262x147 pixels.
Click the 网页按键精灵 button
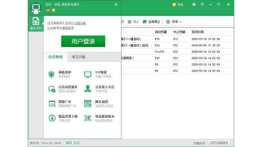[219, 143]
